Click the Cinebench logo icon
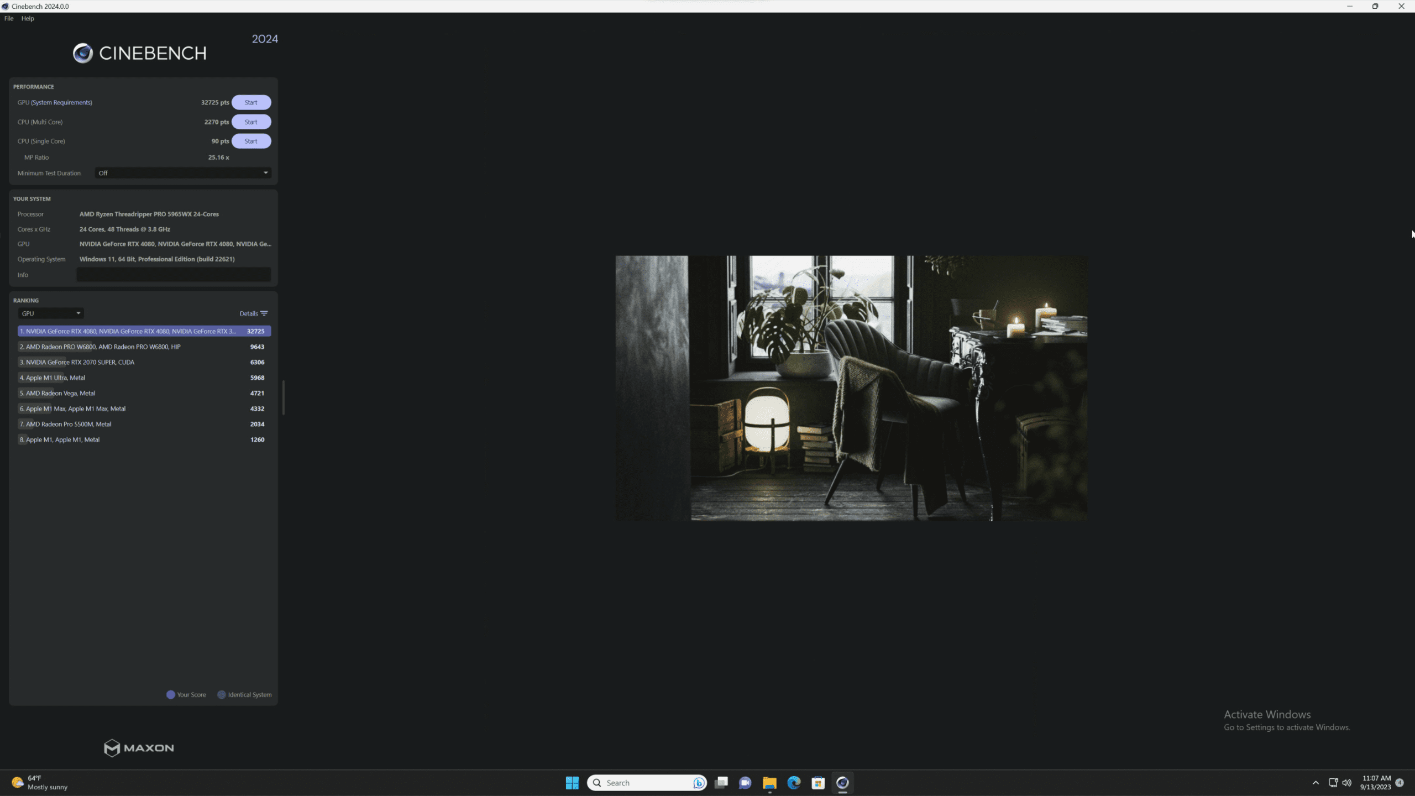 click(82, 53)
